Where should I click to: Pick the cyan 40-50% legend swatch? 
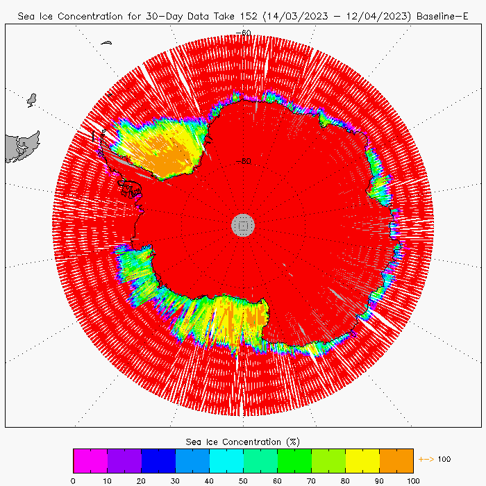point(226,460)
